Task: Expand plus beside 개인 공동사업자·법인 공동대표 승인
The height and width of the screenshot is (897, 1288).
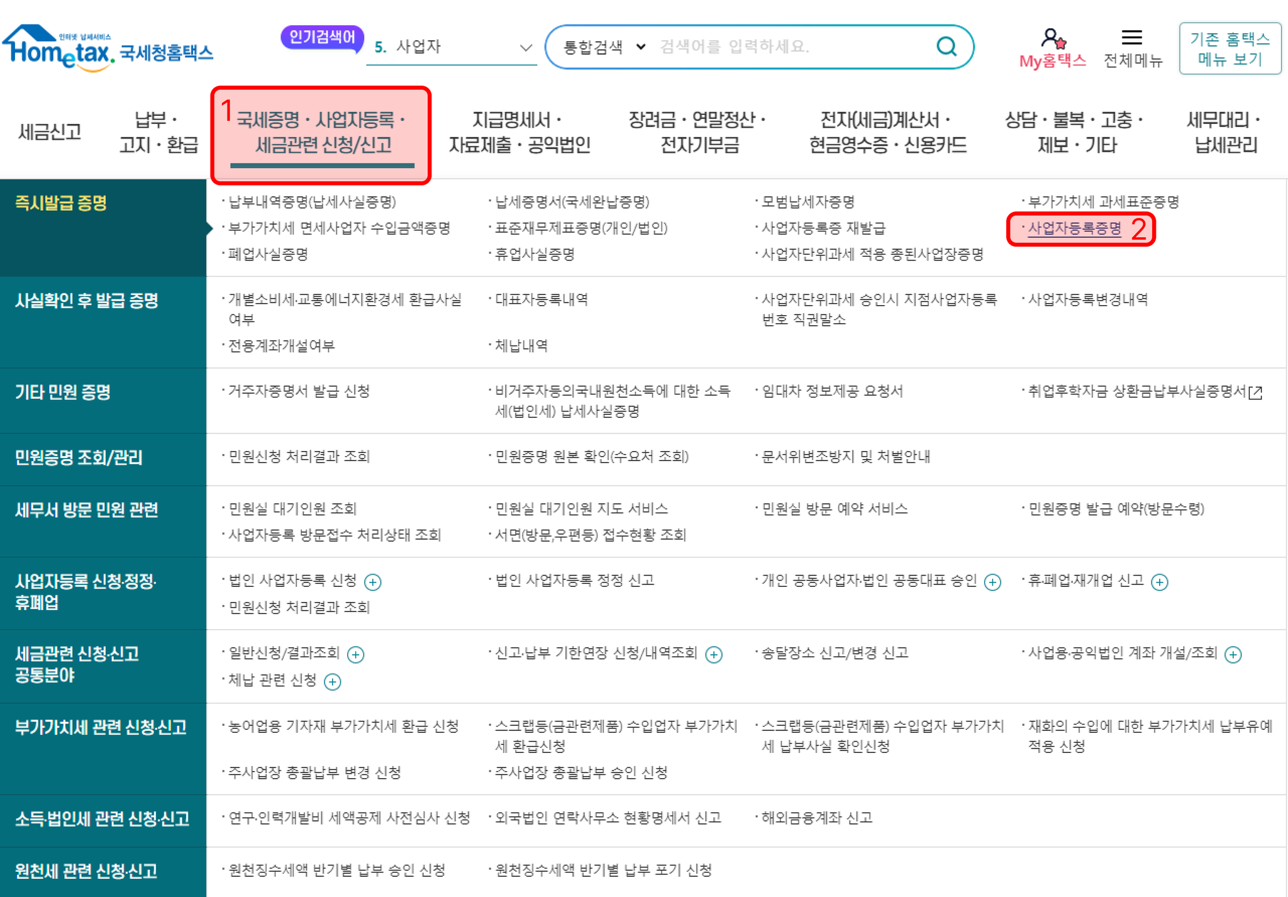Action: (x=992, y=582)
